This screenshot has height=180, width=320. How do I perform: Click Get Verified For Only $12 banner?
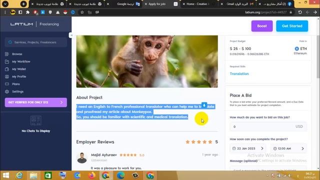(x=36, y=102)
